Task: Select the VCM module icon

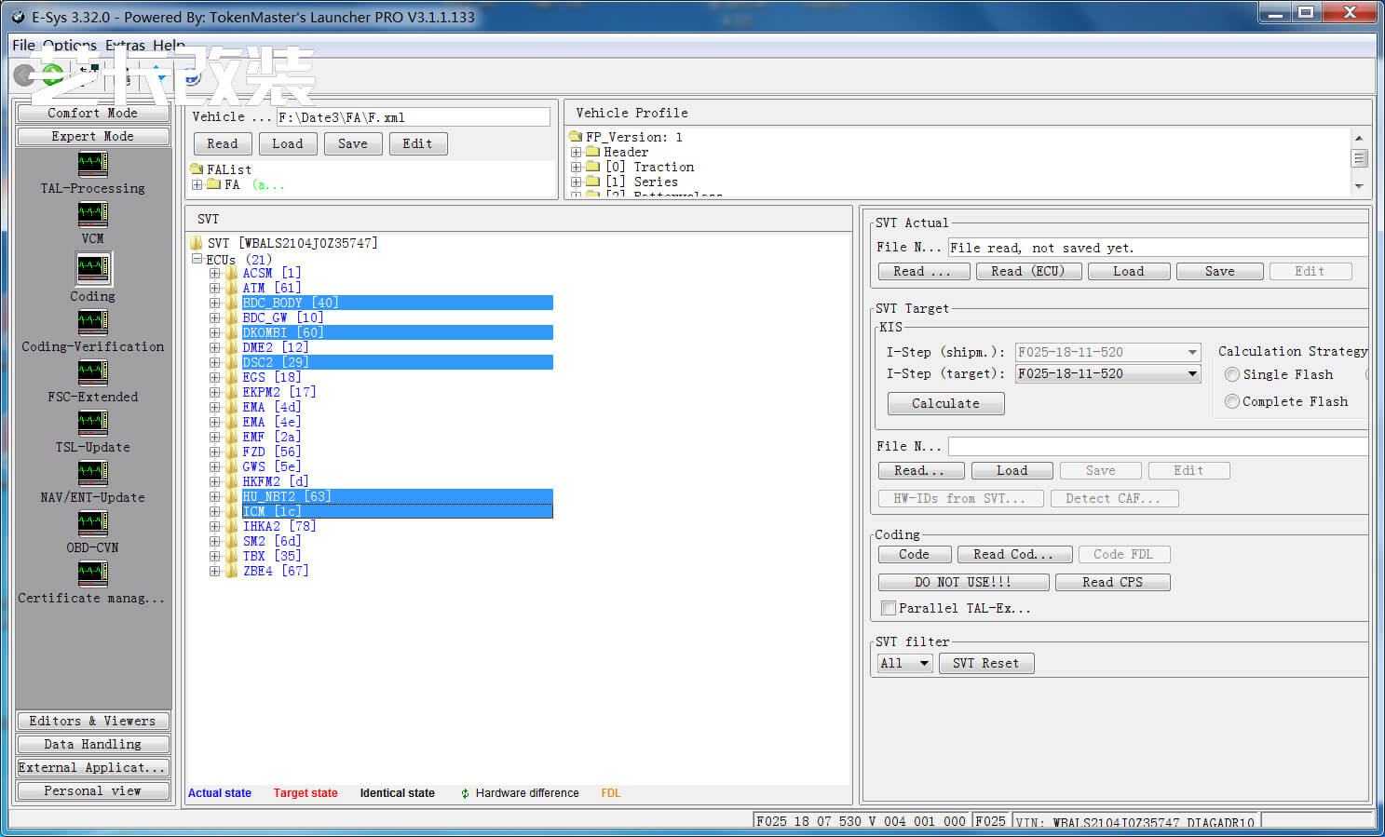Action: pos(92,215)
